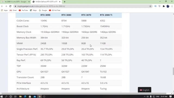Select the 8GB VRAM cell

coord(83,43)
